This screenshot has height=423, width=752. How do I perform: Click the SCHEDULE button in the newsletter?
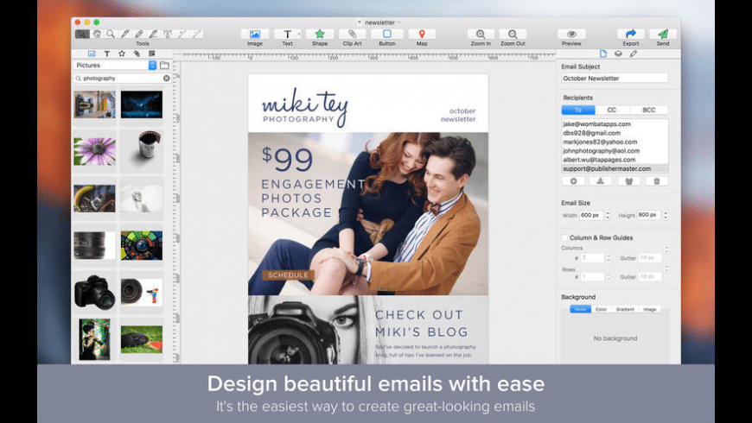[x=288, y=275]
